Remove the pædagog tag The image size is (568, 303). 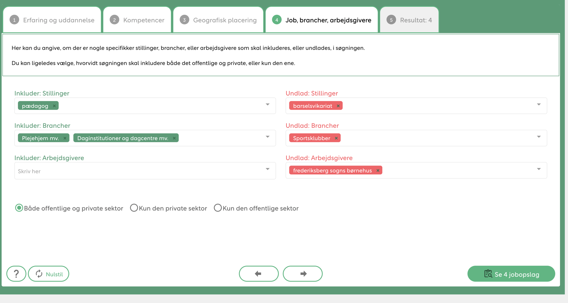(54, 106)
